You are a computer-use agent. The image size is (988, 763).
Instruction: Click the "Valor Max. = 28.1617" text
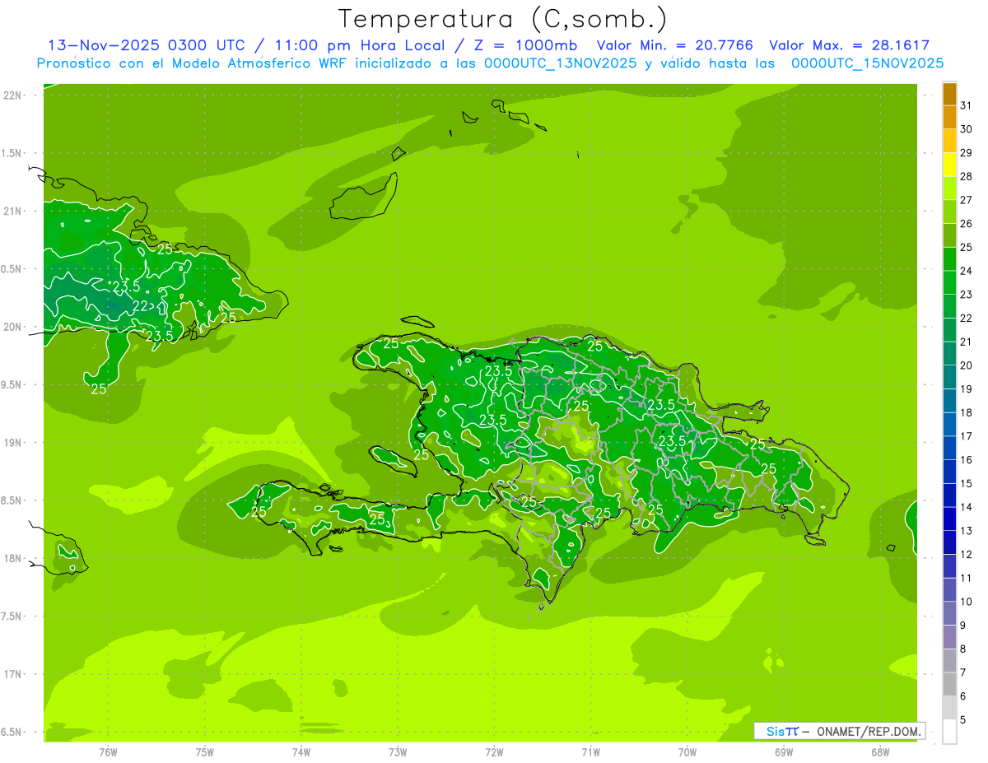[x=849, y=45]
